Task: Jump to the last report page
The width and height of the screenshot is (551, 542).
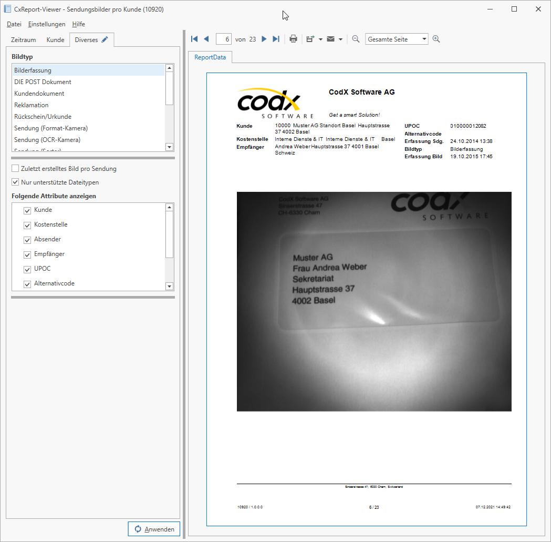Action: [276, 39]
